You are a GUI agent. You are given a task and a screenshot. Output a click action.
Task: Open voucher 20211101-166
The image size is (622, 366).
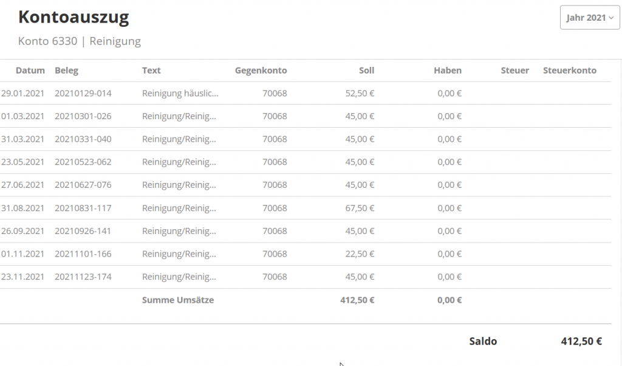click(x=83, y=254)
